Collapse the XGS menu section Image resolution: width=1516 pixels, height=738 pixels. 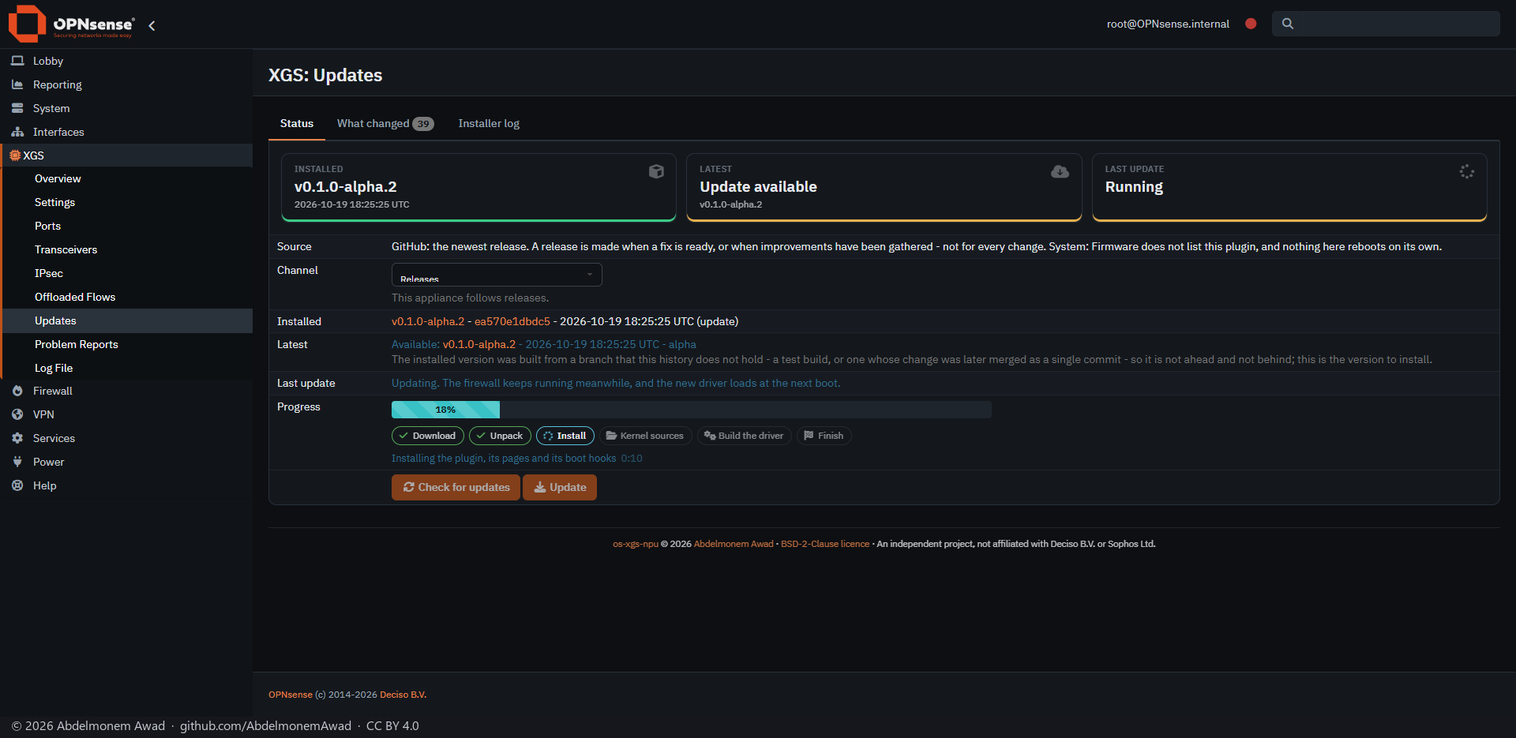(x=126, y=155)
